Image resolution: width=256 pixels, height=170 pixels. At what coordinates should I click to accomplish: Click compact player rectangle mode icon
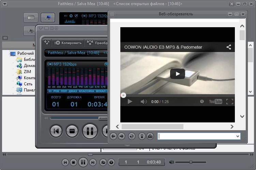(47, 28)
